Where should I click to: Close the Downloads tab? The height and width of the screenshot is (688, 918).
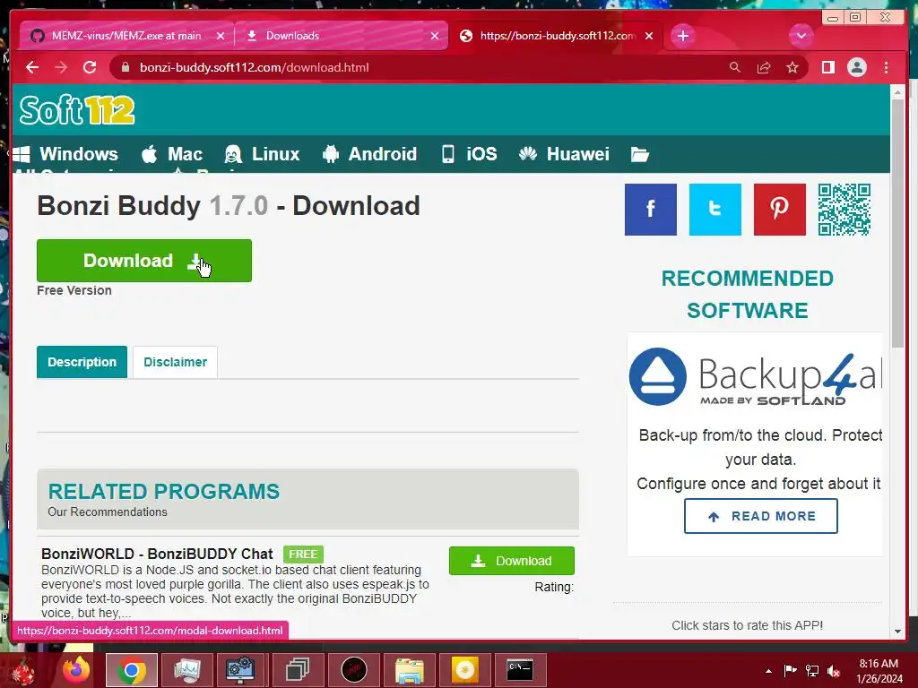[x=435, y=36]
